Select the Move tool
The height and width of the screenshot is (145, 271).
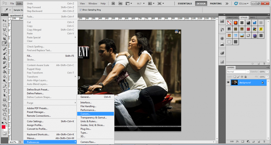(5, 21)
